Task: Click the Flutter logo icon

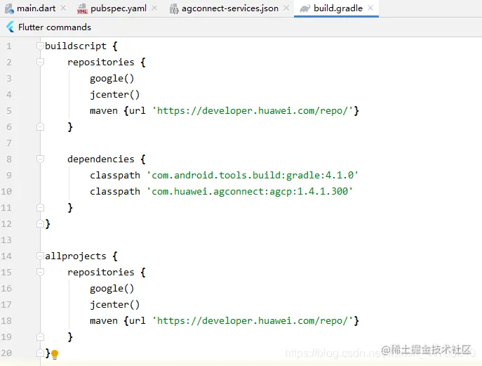Action: pyautogui.click(x=11, y=27)
